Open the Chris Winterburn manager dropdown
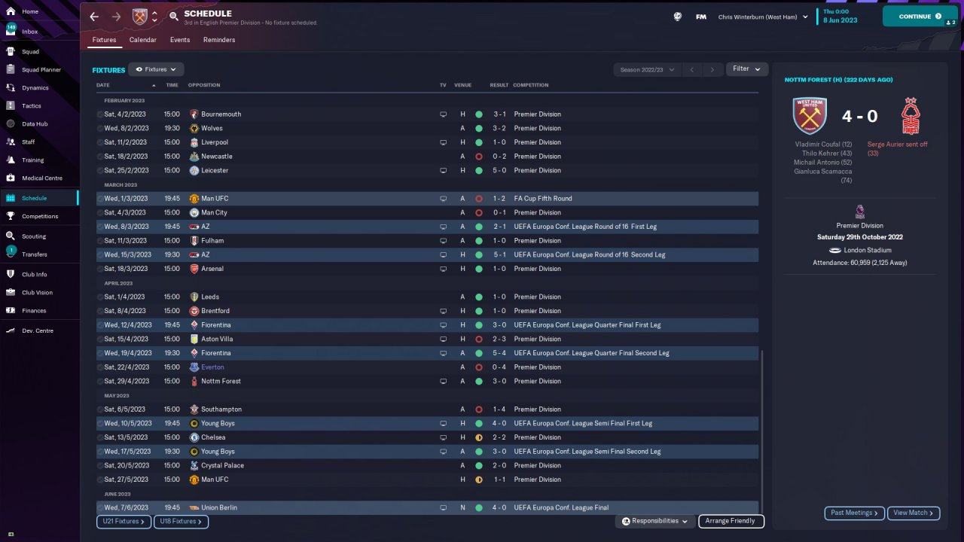 762,17
